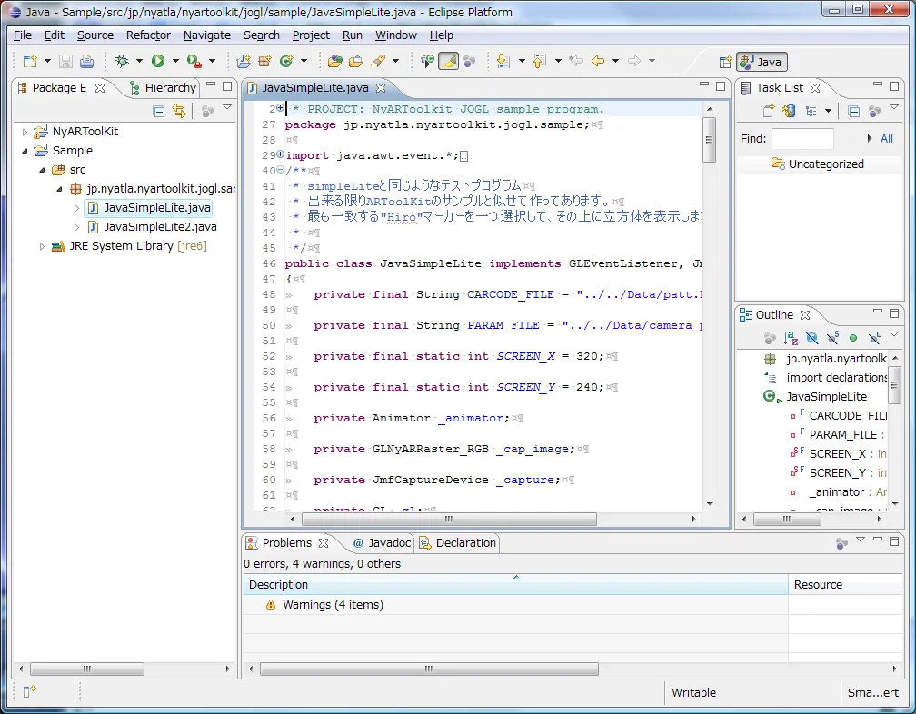Click the All link in Task List
The height and width of the screenshot is (714, 916).
coord(886,138)
